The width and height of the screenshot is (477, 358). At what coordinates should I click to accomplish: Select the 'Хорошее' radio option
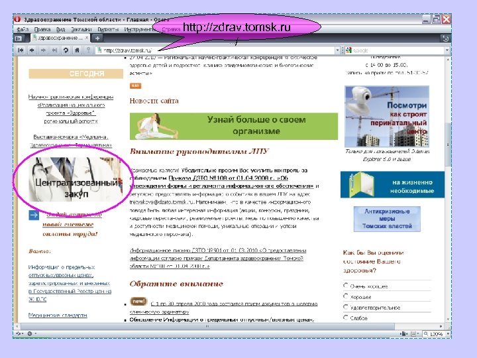(346, 296)
